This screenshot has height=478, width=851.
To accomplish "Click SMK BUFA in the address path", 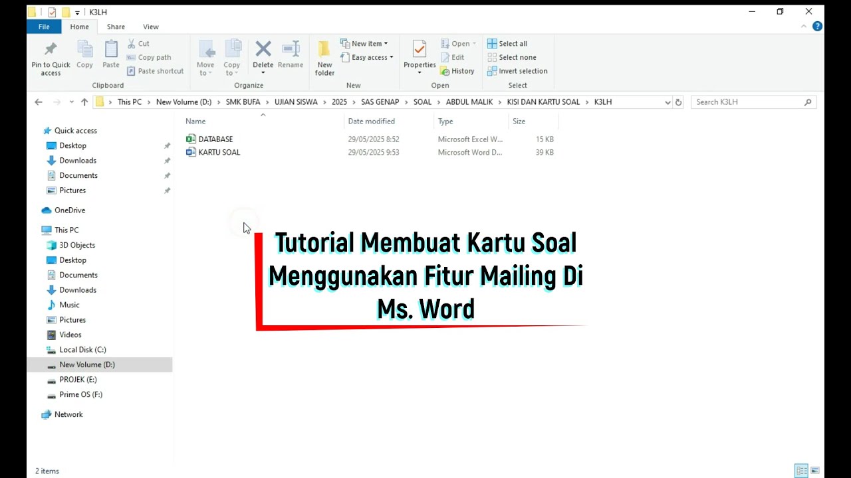I will point(243,102).
